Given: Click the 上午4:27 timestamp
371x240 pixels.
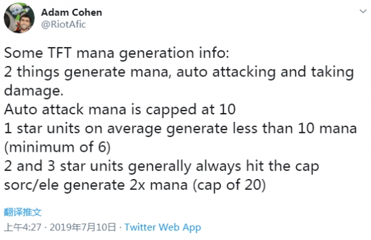Looking at the screenshot, I should (x=23, y=227).
